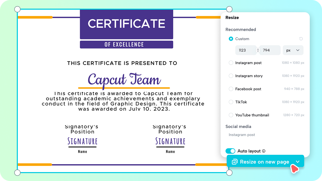Disable the Auto layout toggle
322x181 pixels.
point(230,151)
